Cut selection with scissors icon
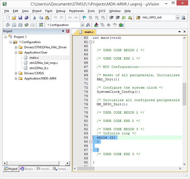This screenshot has height=179, width=190. click(34, 18)
